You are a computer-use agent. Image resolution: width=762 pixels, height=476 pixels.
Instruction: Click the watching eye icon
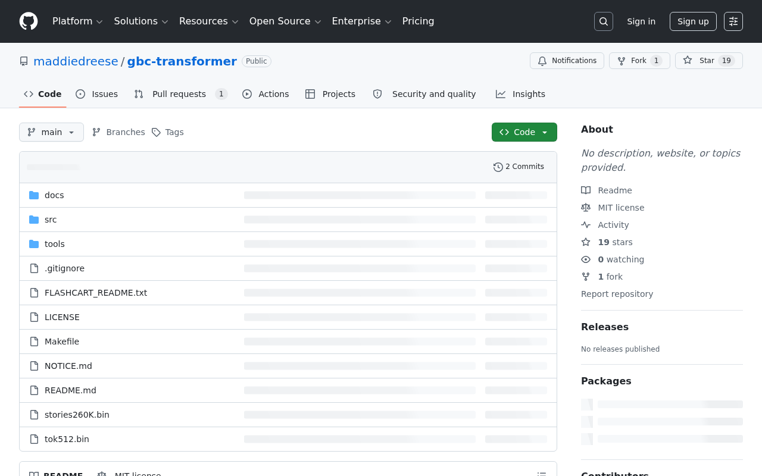point(586,259)
